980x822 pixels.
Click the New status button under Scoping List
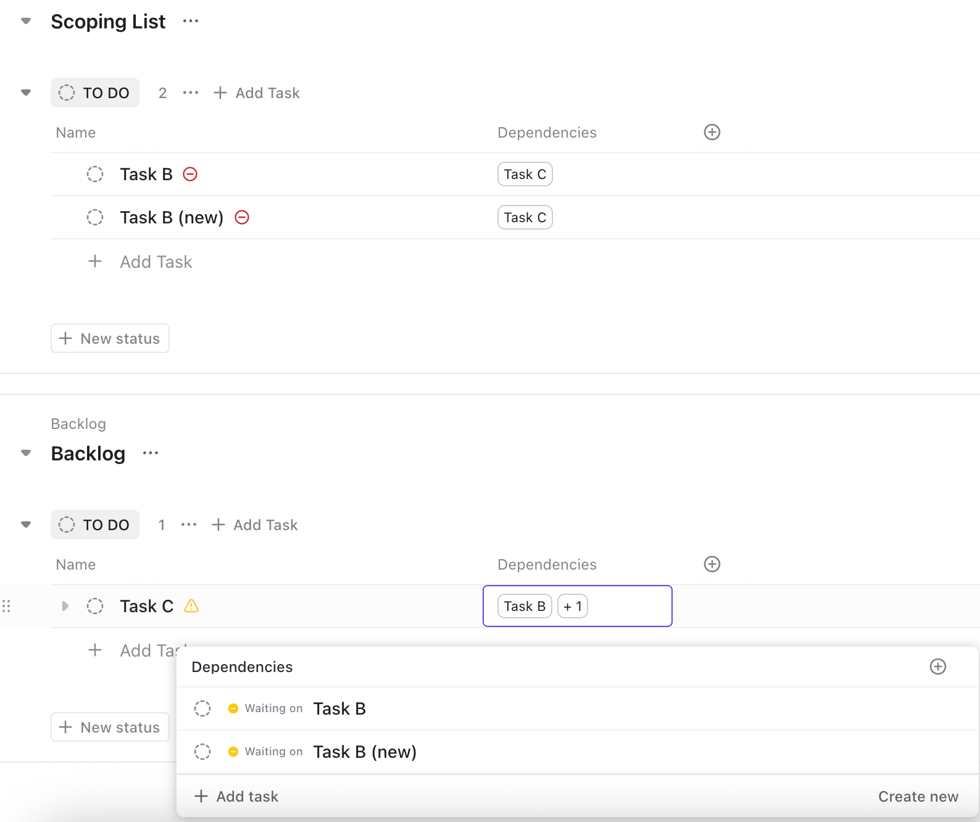point(110,338)
